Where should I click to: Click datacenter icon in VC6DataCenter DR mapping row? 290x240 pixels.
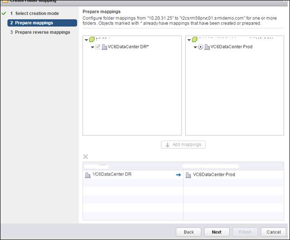click(88, 175)
